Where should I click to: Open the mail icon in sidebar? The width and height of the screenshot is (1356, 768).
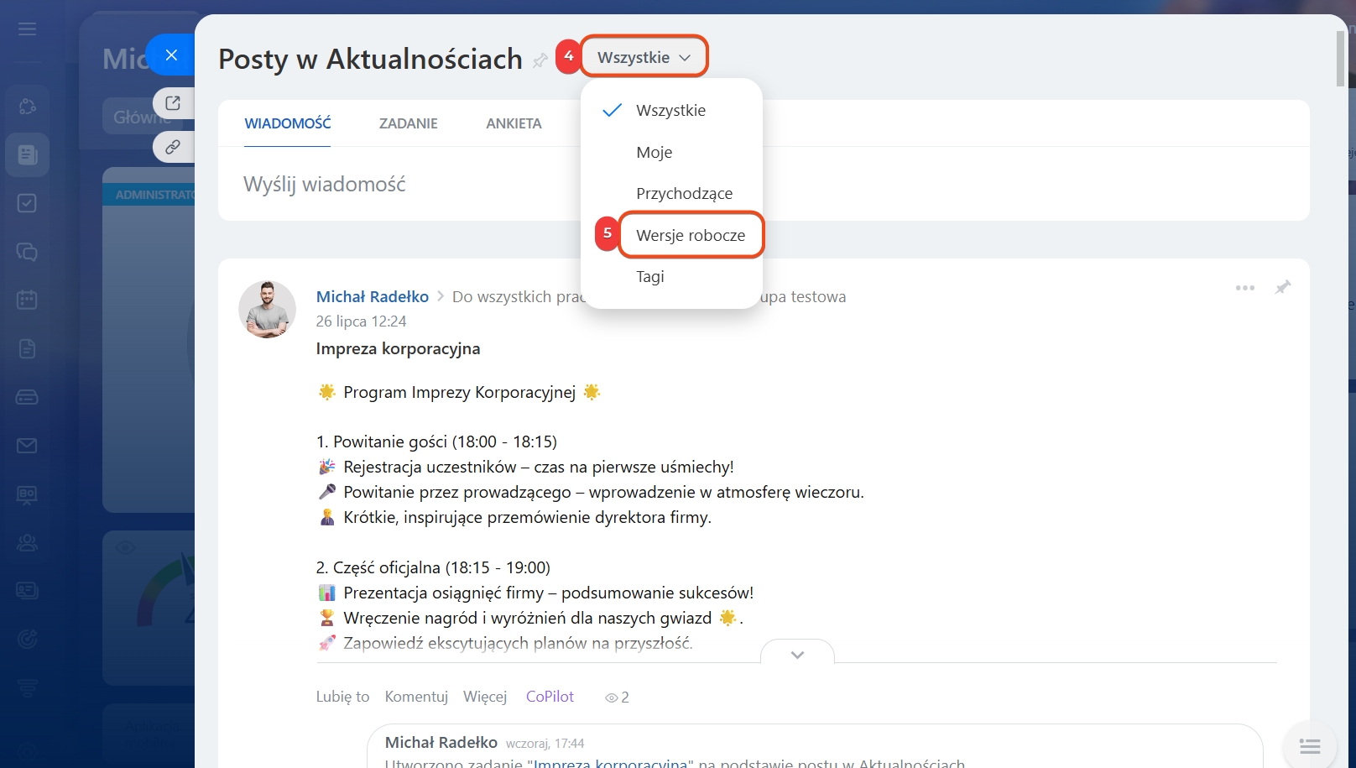pos(27,446)
